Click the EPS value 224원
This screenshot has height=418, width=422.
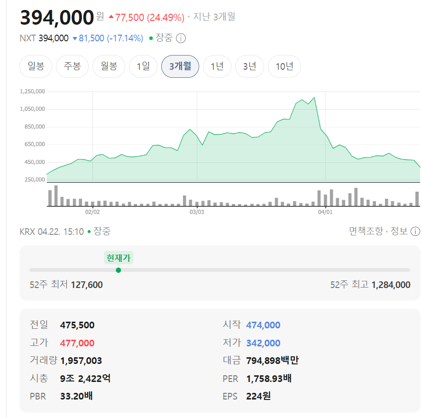point(258,396)
